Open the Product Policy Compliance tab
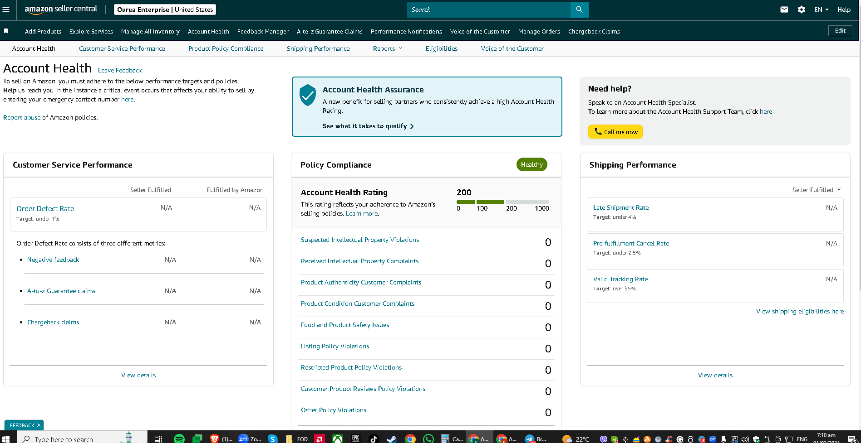Image resolution: width=861 pixels, height=443 pixels. pyautogui.click(x=226, y=48)
